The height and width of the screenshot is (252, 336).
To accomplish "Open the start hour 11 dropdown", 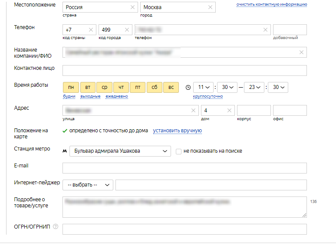I will coord(204,87).
